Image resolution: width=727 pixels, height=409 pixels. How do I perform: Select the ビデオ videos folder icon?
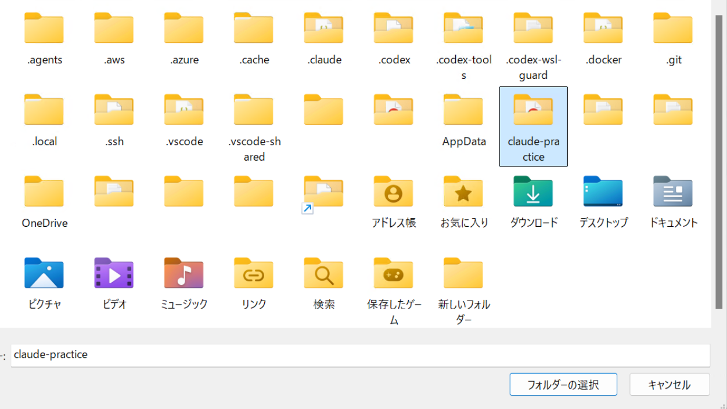click(114, 273)
